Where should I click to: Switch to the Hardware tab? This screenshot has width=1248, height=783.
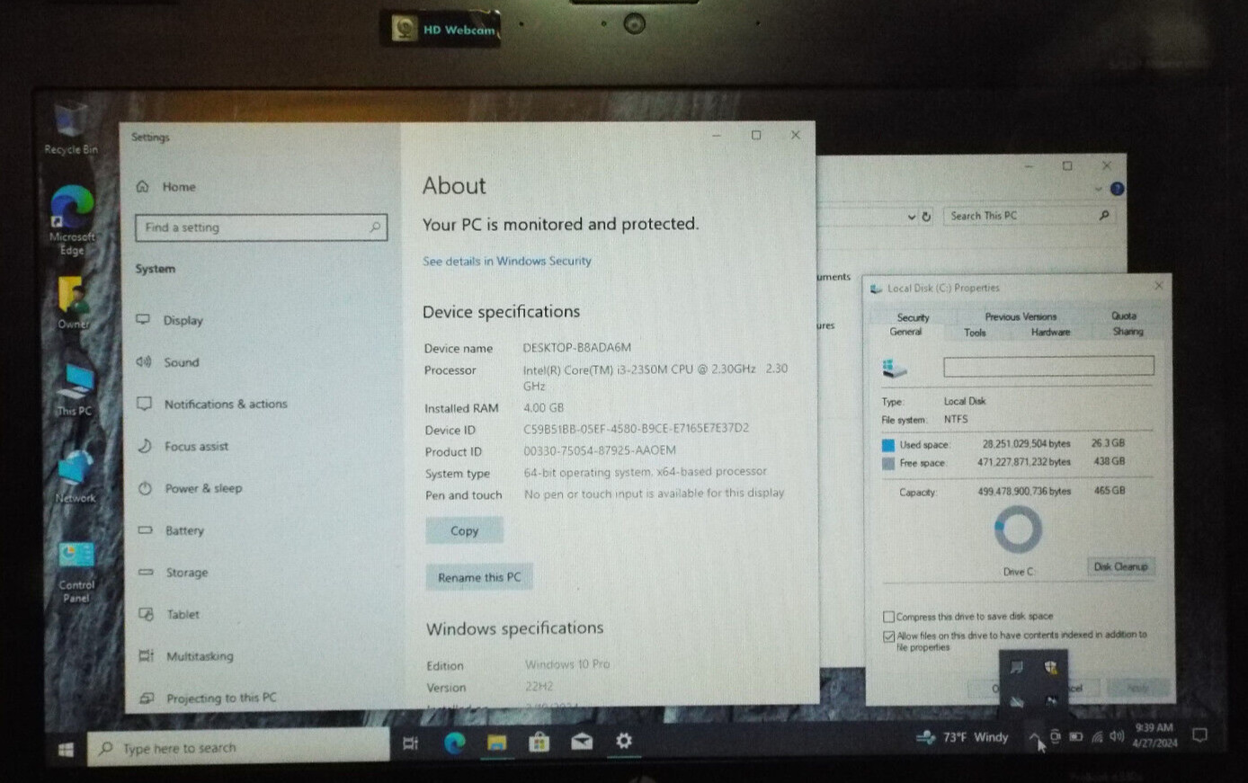point(1050,332)
